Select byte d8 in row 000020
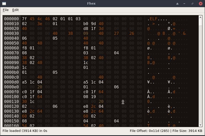Screen dimensions: 205x136 pyautogui.click(x=86, y=29)
